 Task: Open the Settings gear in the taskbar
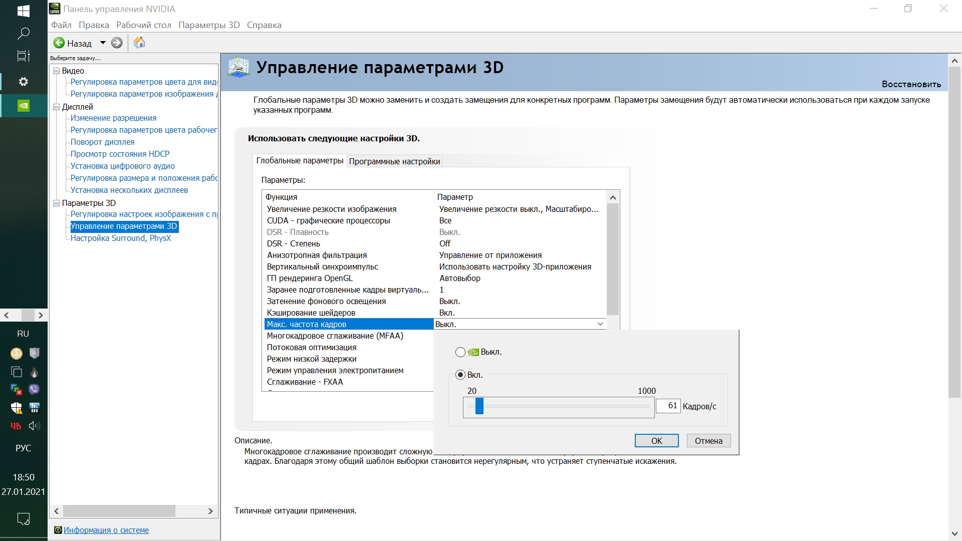24,82
